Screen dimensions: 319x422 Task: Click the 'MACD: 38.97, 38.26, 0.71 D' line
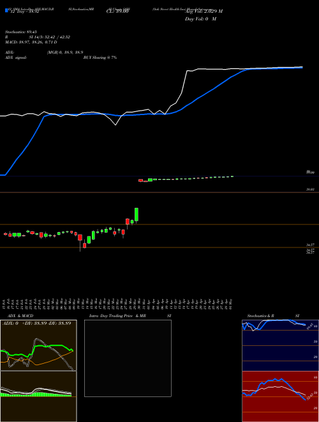pyautogui.click(x=31, y=42)
